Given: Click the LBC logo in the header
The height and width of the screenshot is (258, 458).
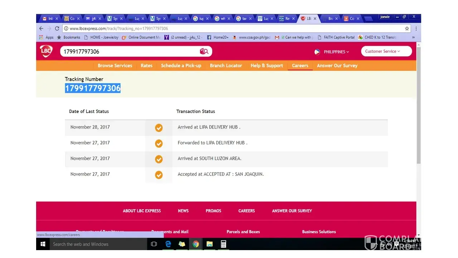Looking at the screenshot, I should [x=46, y=51].
